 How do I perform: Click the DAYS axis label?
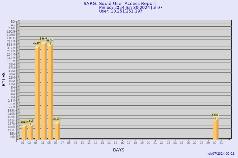tap(119, 150)
